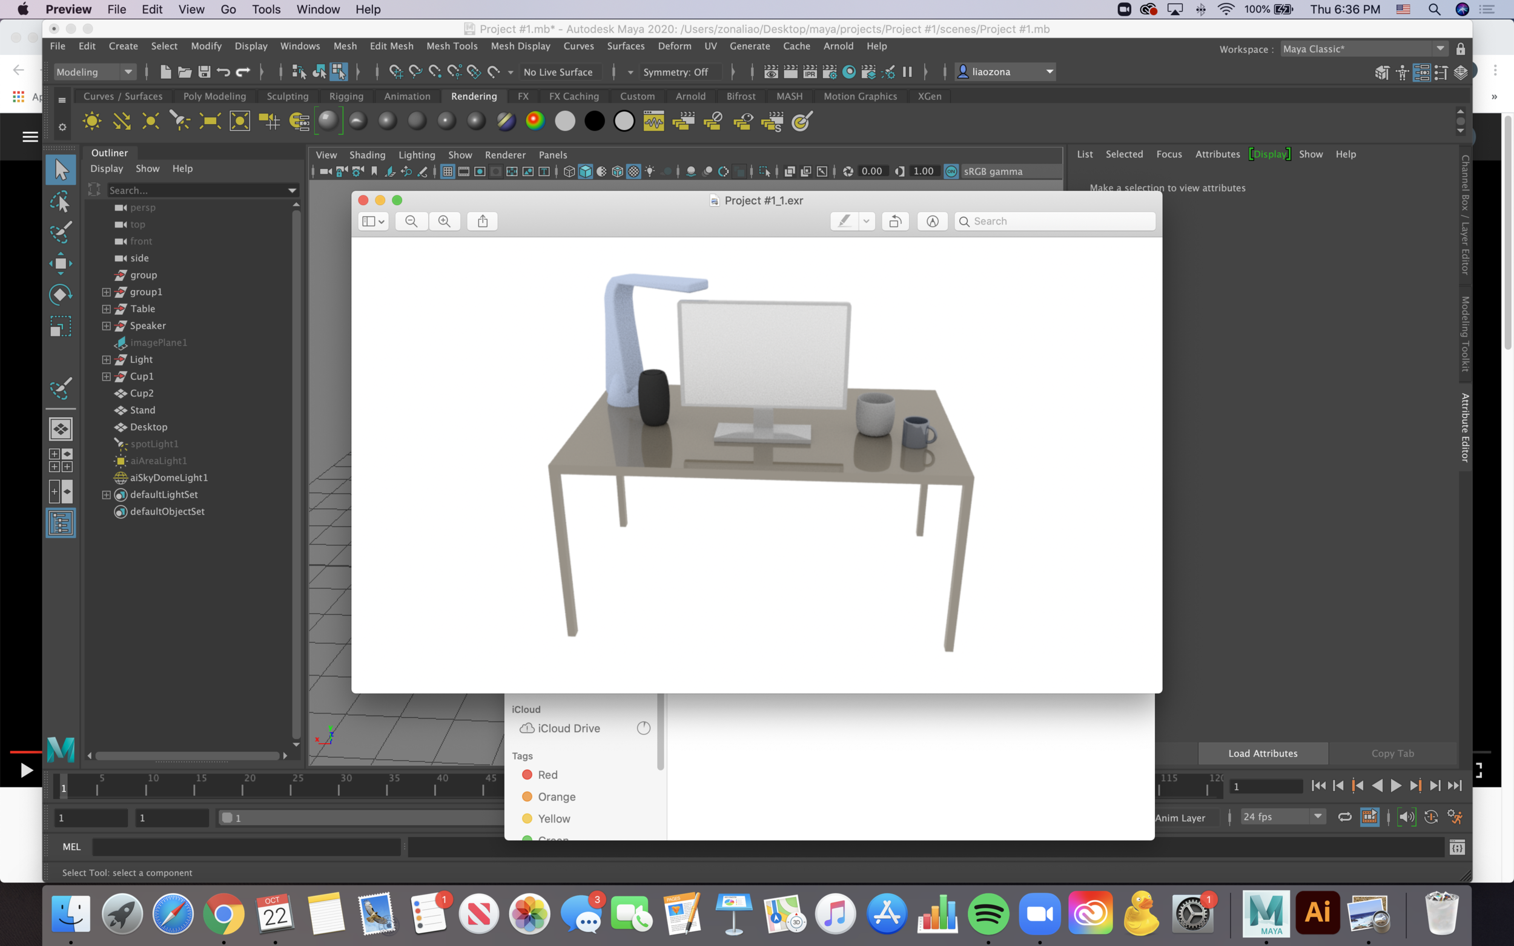Click the New Scene icon in the status line

(x=165, y=72)
